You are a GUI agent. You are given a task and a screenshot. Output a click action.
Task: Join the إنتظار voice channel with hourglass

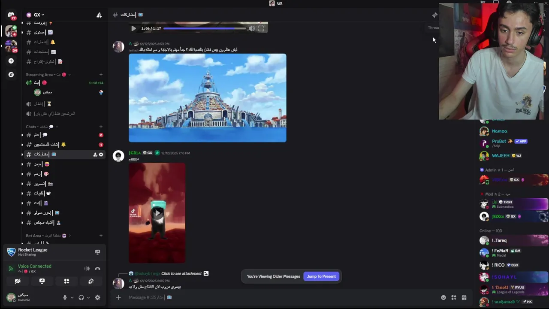pyautogui.click(x=64, y=104)
